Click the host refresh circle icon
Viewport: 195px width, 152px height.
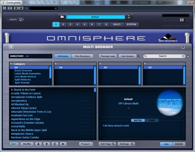pos(26,8)
